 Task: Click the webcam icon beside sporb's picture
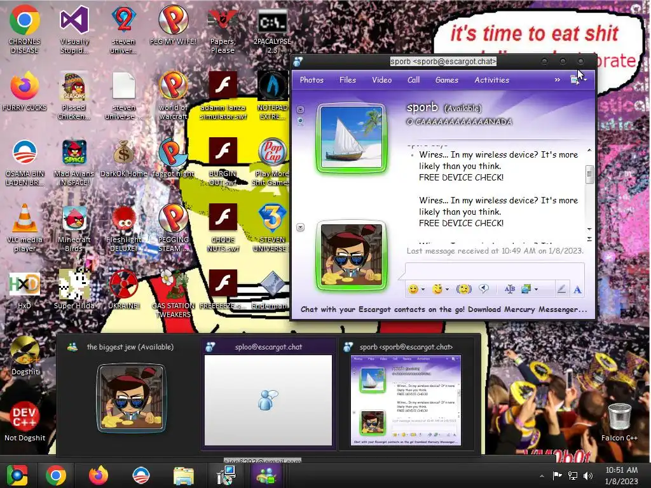coord(301,121)
